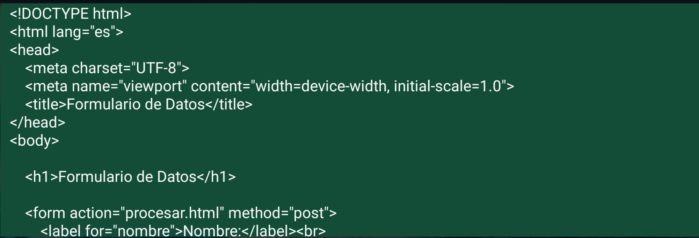Click the opening title tag
699x238 pixels.
click(x=46, y=105)
